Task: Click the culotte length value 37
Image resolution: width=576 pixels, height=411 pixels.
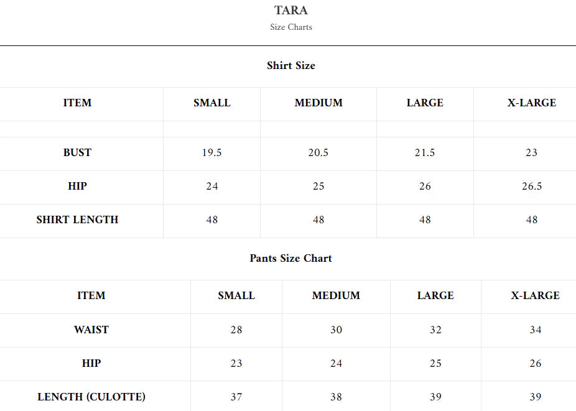Action: point(236,397)
